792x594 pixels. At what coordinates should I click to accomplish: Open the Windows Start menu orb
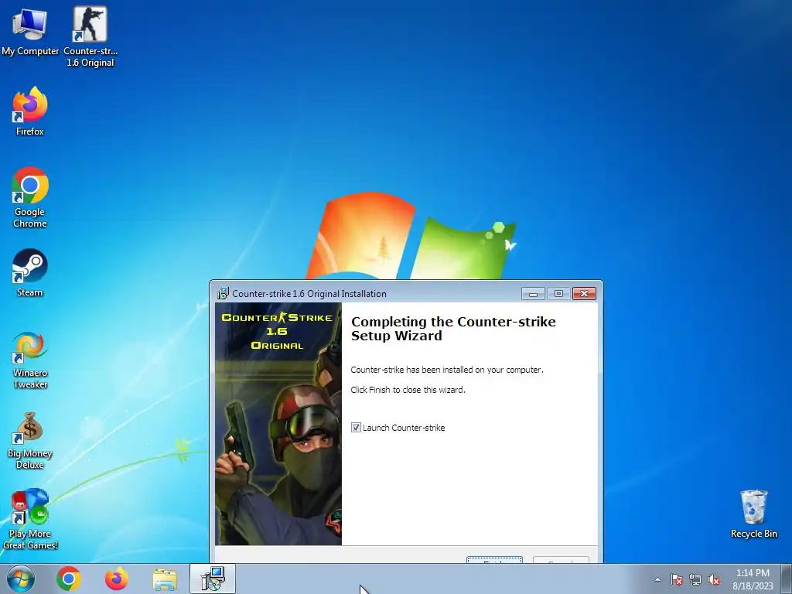click(21, 579)
